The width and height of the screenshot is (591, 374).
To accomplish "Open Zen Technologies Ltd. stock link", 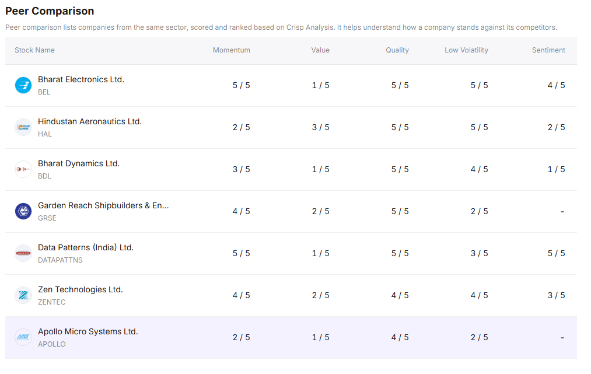I will click(81, 289).
